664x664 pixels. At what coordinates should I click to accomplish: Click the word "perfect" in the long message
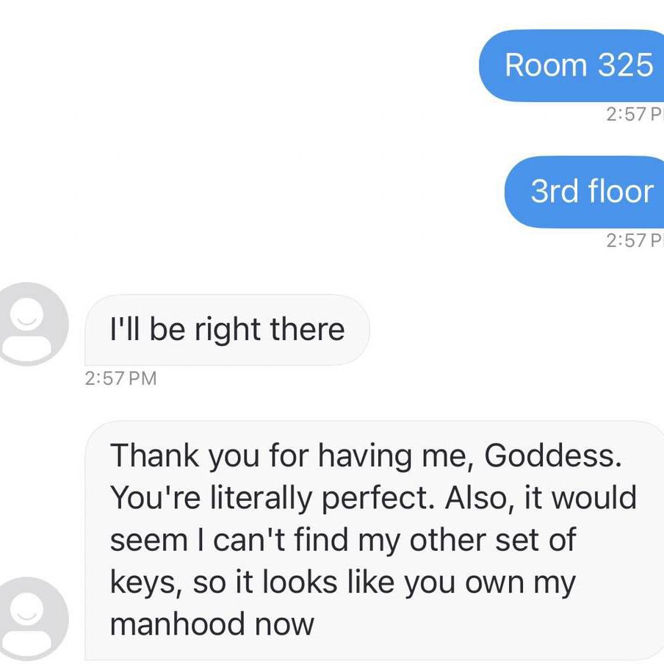tap(375, 497)
